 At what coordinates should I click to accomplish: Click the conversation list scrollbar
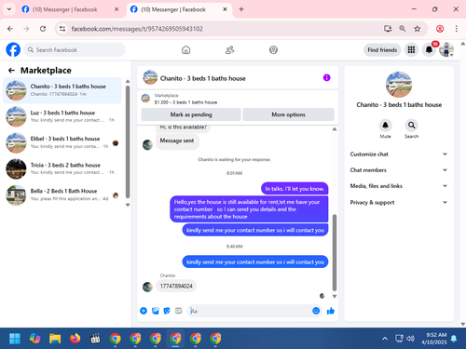[x=128, y=141]
